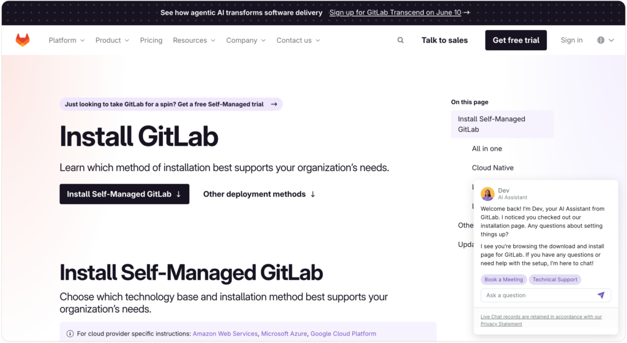
Task: Send chat message with paper plane icon
Action: click(x=601, y=295)
